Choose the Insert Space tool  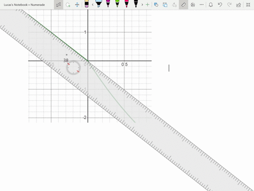(x=77, y=5)
